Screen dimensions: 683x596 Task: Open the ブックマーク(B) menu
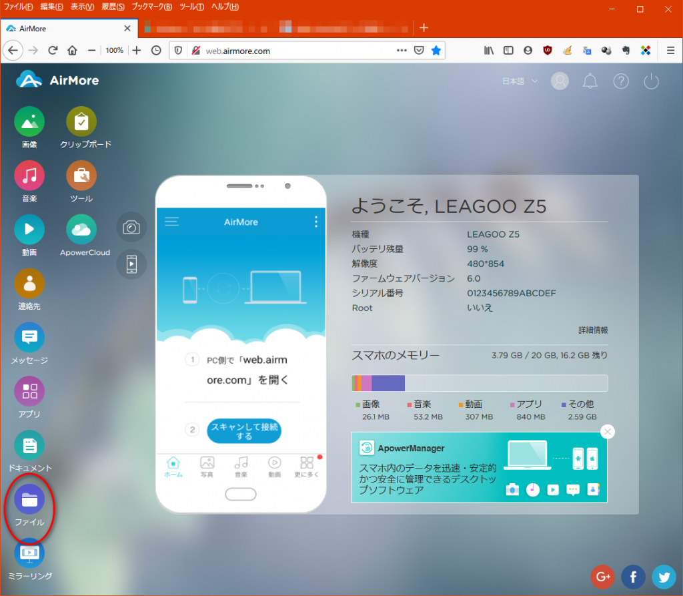pyautogui.click(x=151, y=7)
